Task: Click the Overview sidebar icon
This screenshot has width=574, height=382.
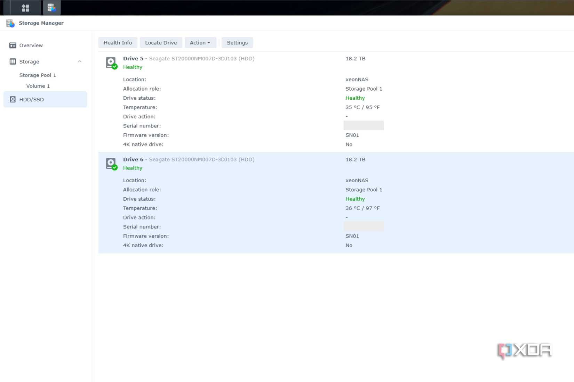Action: 13,45
